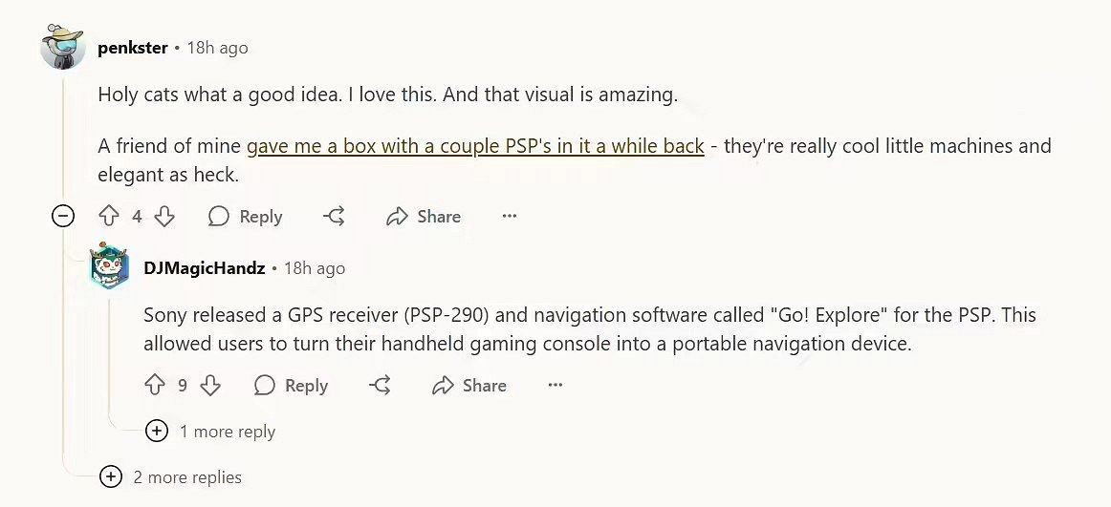
Task: Downvote DJMagicHandz's comment
Action: (210, 386)
